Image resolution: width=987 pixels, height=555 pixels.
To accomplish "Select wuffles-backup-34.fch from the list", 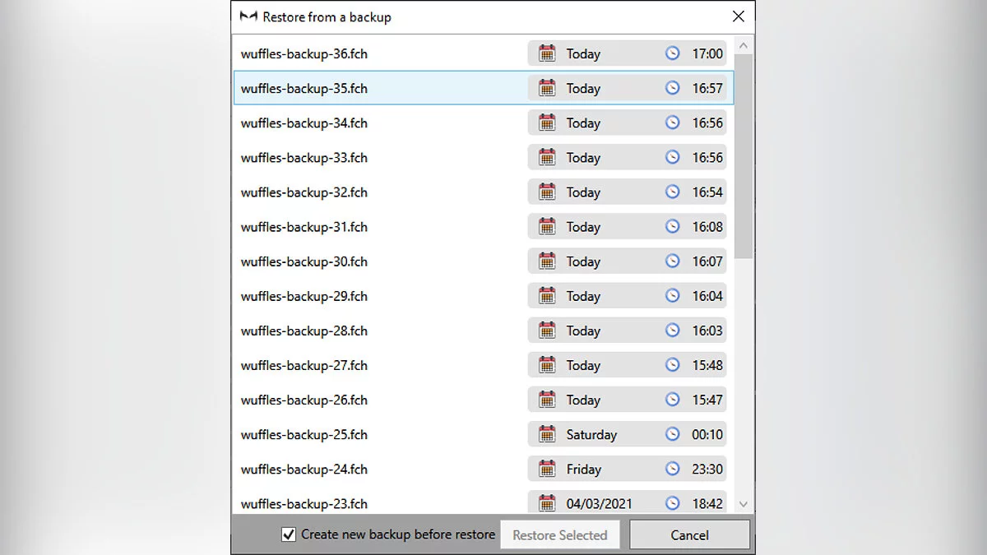I will [304, 123].
